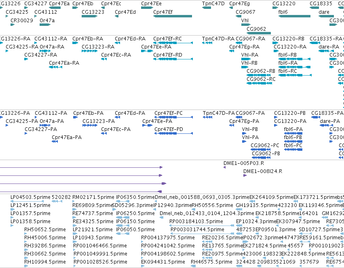Select EST RE74737.5prime

[x=74, y=217]
